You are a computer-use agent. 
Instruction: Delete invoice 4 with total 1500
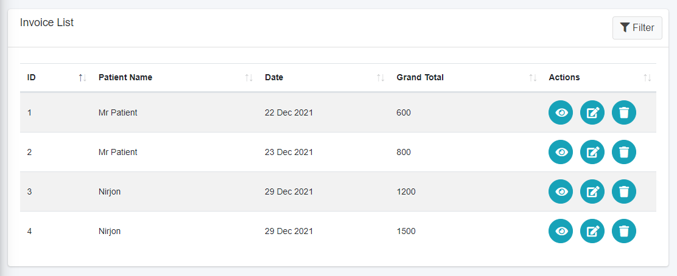click(x=624, y=231)
